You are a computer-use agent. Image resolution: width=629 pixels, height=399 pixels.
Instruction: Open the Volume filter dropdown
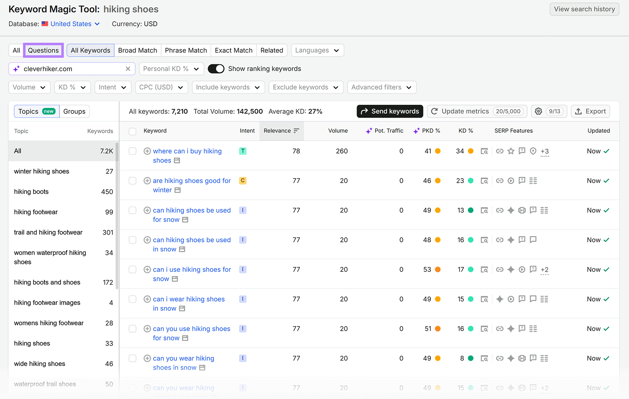(29, 87)
